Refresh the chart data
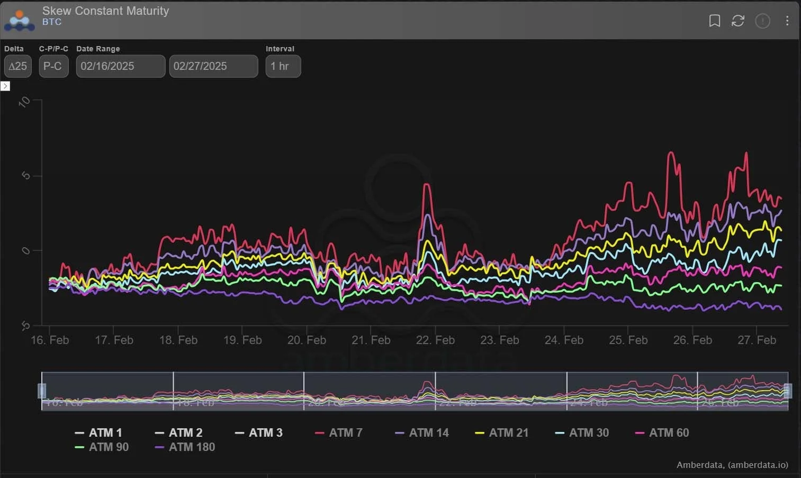The height and width of the screenshot is (478, 801). tap(738, 21)
